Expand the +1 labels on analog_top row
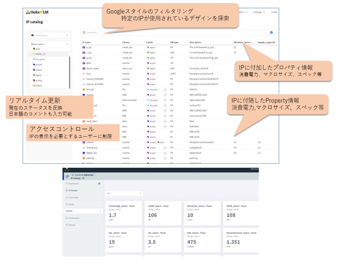This screenshot has width=340, height=268. (x=165, y=148)
